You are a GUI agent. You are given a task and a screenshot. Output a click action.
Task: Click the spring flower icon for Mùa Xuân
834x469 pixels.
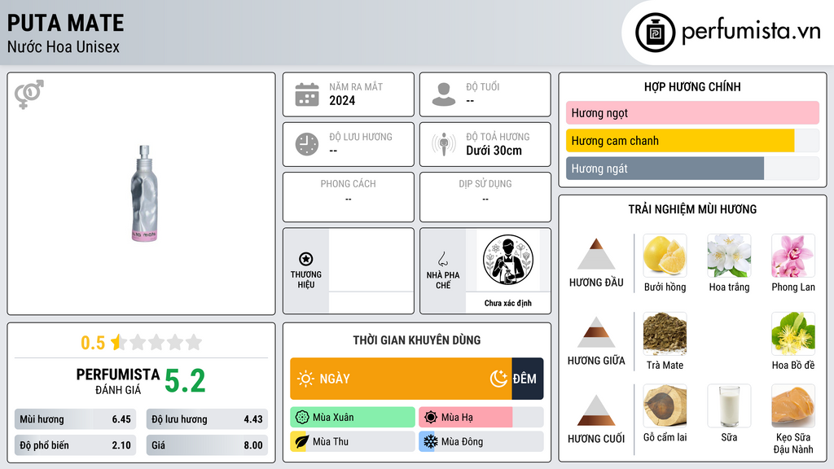[302, 418]
